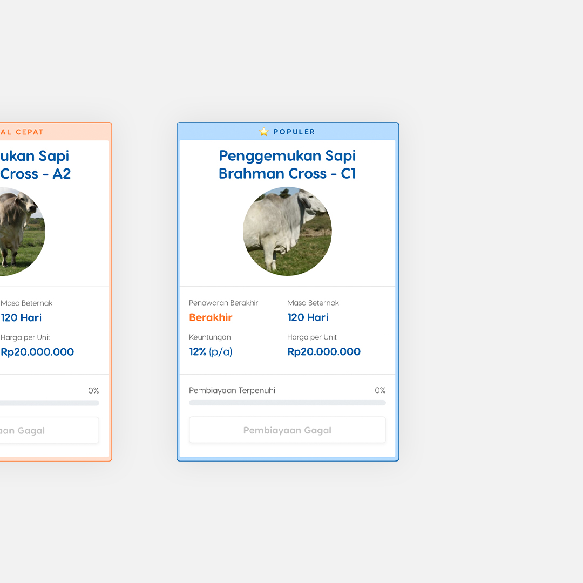
Task: Click the C1 card's funding progress bar
Action: pos(287,403)
